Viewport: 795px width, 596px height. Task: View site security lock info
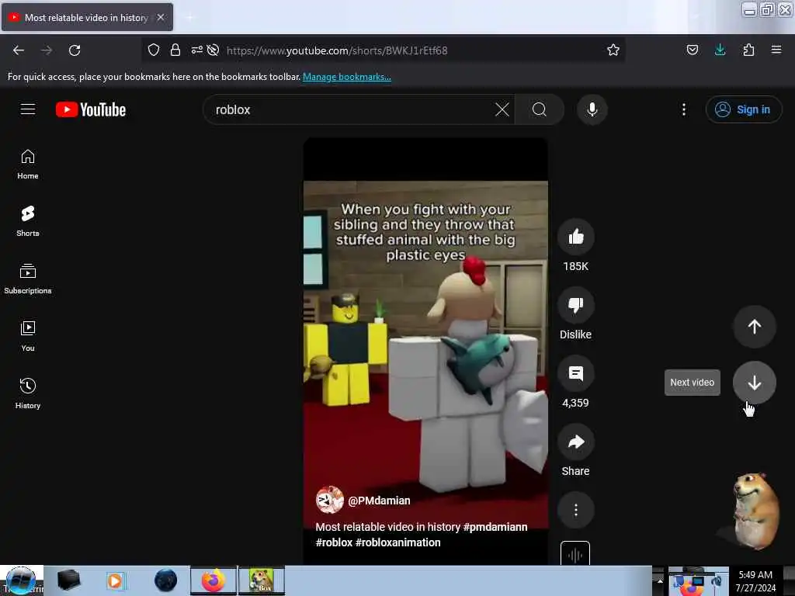175,50
